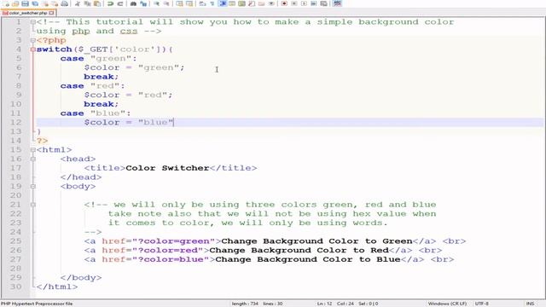Click 'it comes to color' comment line 23
Screen dimensions: 546x307
(247, 223)
